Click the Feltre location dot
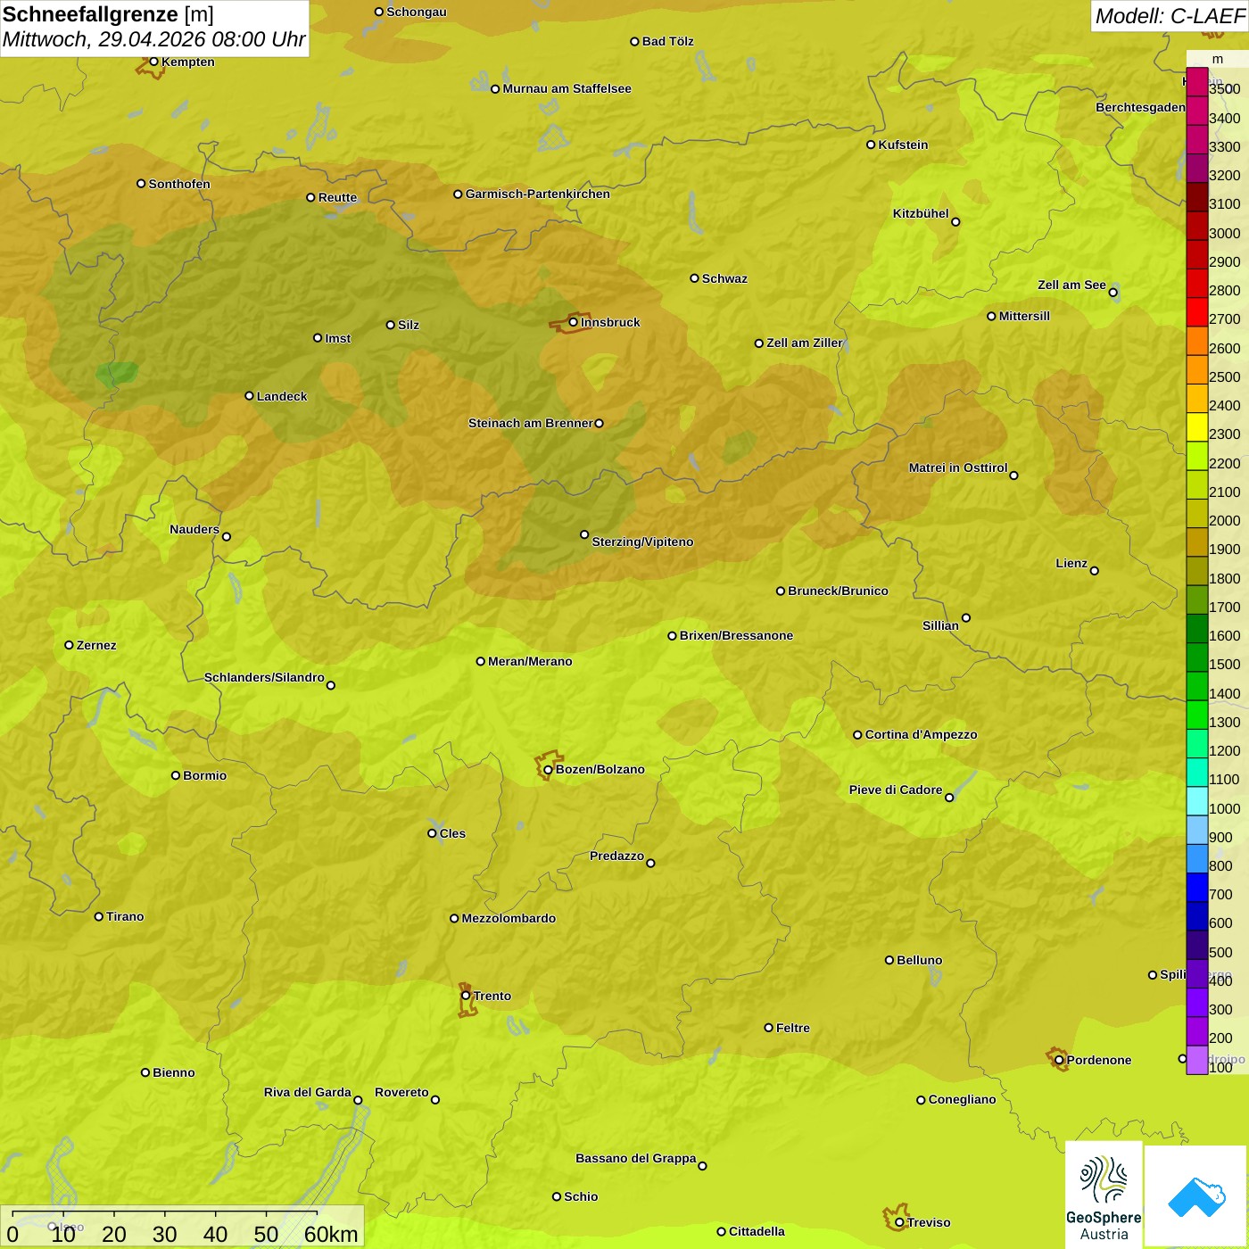Viewport: 1249px width, 1249px height. tap(768, 1028)
